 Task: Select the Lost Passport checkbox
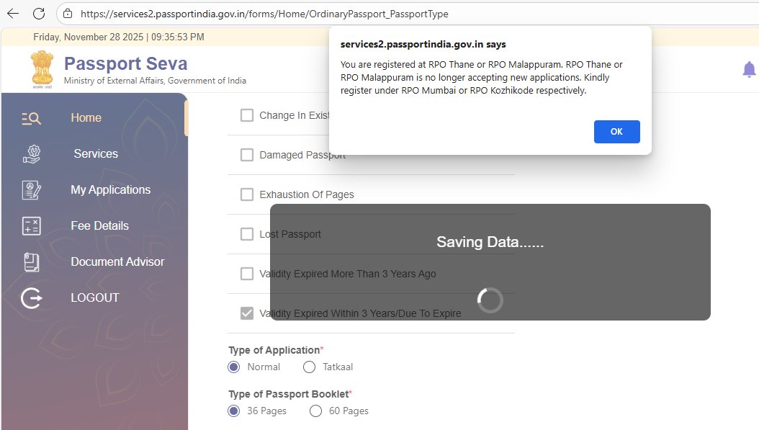pyautogui.click(x=247, y=234)
